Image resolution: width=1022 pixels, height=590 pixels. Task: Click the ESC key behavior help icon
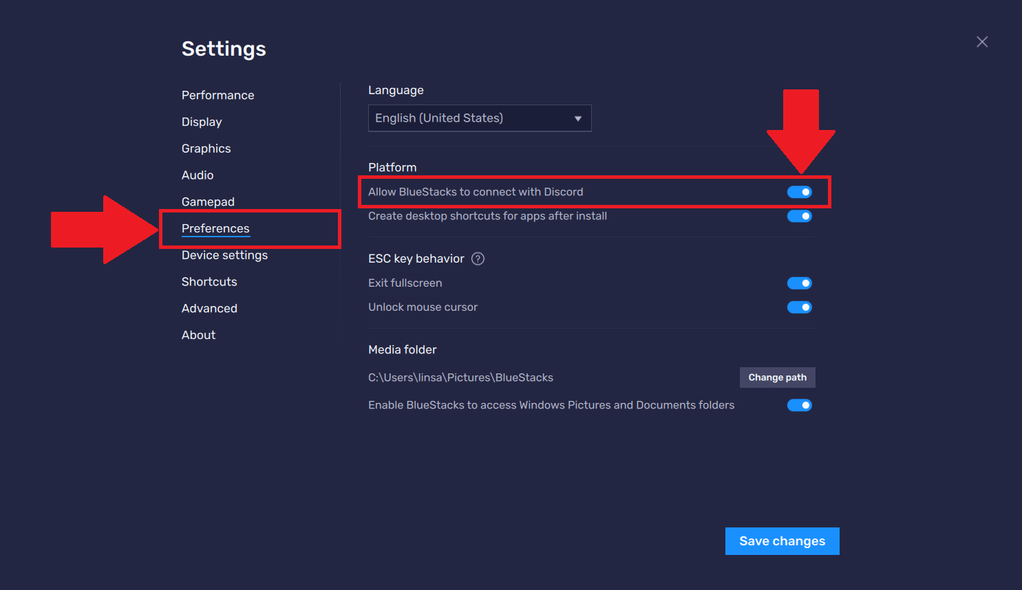point(478,259)
